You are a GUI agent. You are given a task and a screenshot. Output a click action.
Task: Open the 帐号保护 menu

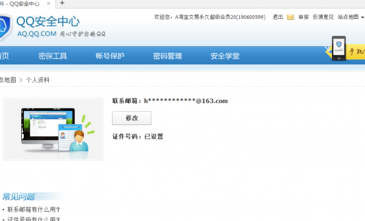(110, 56)
